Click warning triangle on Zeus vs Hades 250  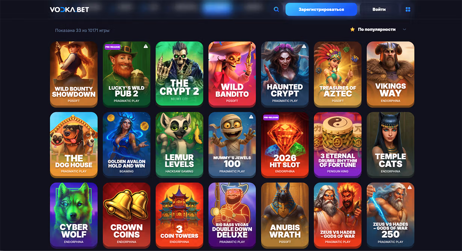[x=410, y=187]
